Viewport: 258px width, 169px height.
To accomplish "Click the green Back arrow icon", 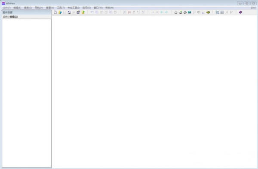I will pyautogui.click(x=162, y=12).
